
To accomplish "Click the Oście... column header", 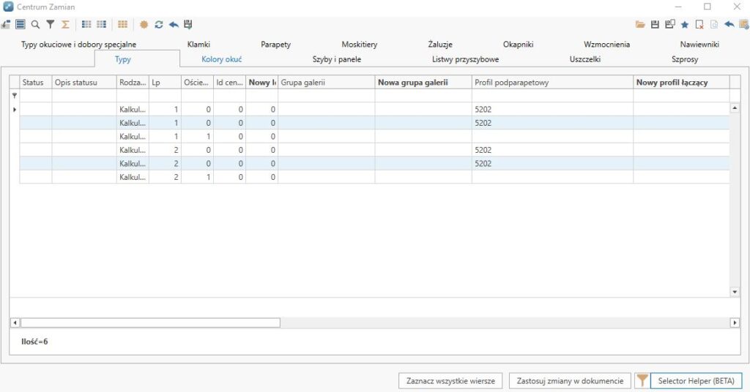I will click(197, 82).
